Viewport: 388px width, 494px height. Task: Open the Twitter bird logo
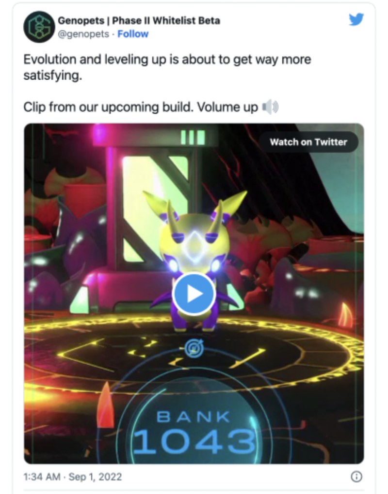[x=356, y=19]
